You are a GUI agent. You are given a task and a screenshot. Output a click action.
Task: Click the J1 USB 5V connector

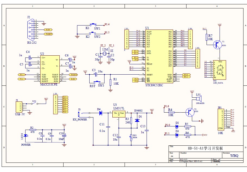tap(18, 107)
